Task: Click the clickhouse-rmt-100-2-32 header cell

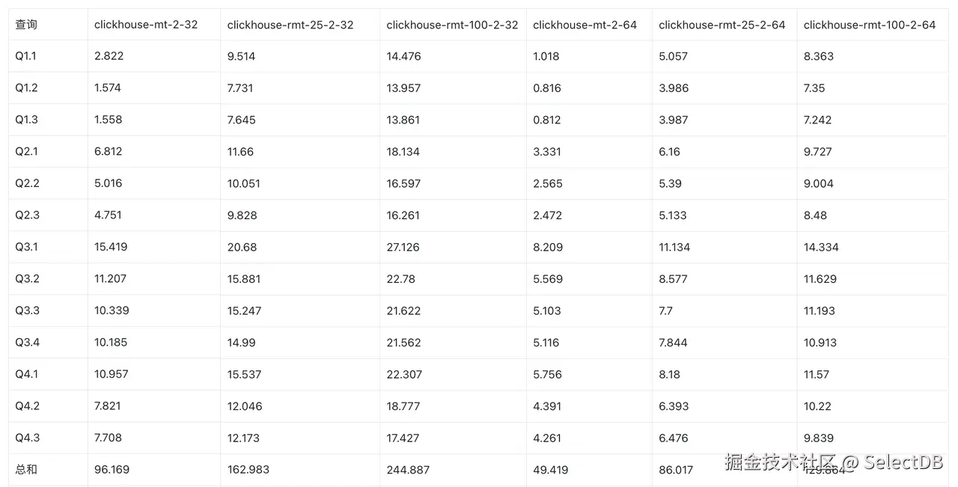Action: (x=452, y=25)
